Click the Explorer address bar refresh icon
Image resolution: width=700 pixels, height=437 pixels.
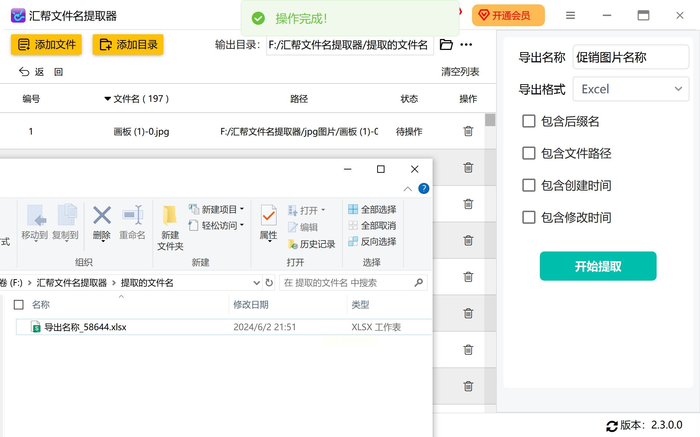[x=269, y=283]
